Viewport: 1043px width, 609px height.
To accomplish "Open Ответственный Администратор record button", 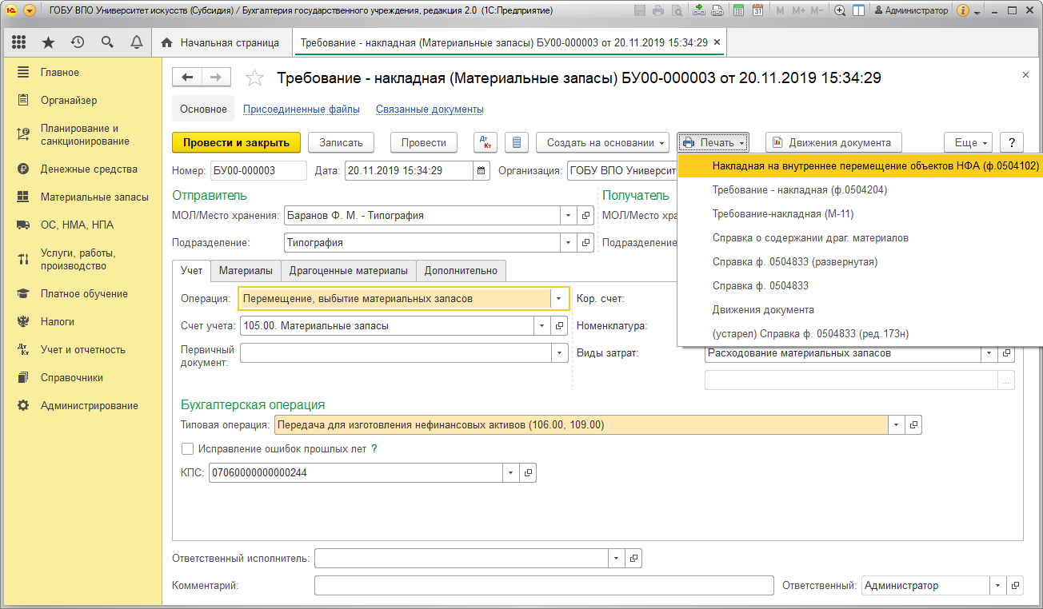I will click(1016, 585).
